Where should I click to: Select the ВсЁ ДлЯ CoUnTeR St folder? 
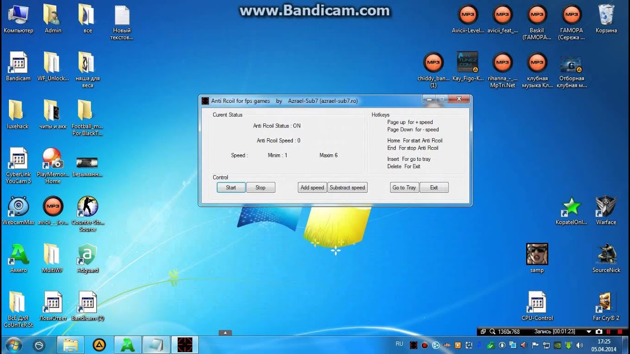click(18, 310)
